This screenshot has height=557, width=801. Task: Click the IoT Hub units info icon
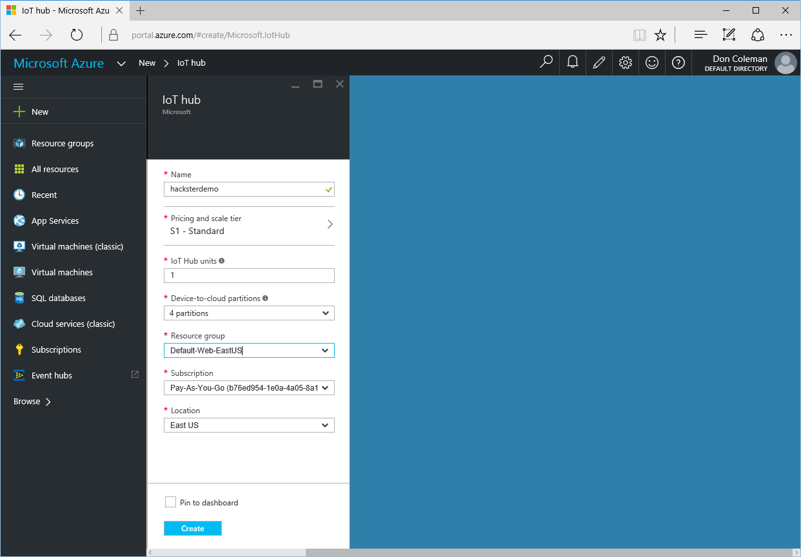click(222, 261)
